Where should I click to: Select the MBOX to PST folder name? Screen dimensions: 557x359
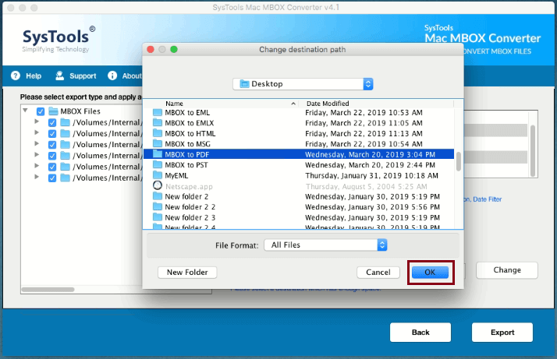pyautogui.click(x=186, y=165)
